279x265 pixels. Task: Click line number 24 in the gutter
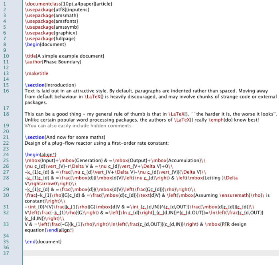(x=6, y=155)
